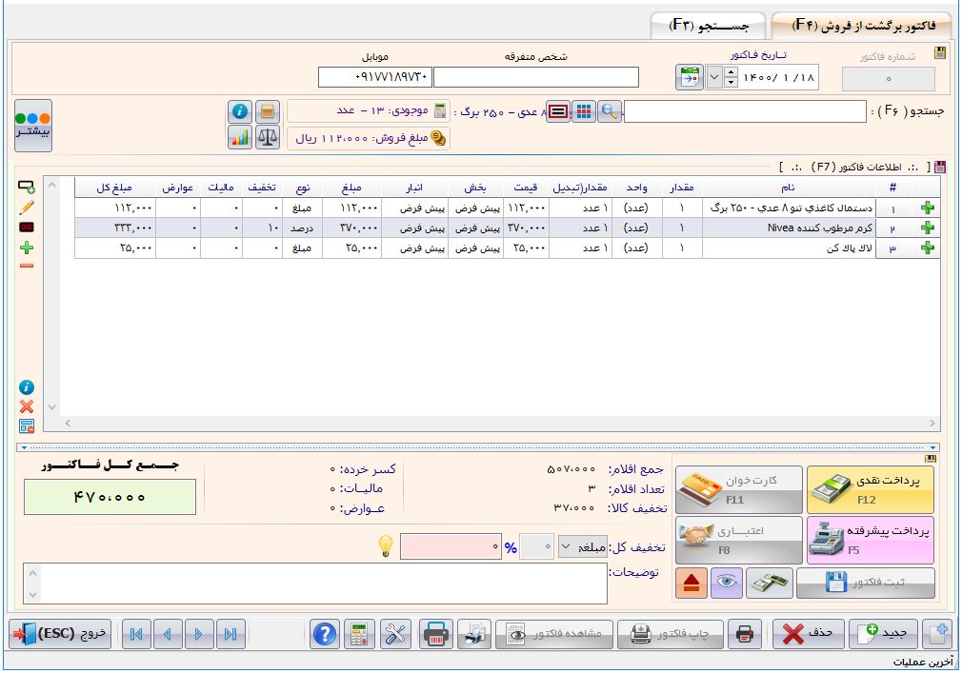This screenshot has width=962, height=673.
Task: Toggle the eye view button near register invoice
Action: tap(727, 584)
